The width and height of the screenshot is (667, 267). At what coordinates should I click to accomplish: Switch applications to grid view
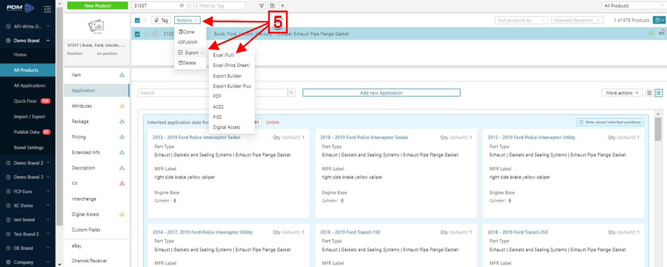click(x=659, y=93)
